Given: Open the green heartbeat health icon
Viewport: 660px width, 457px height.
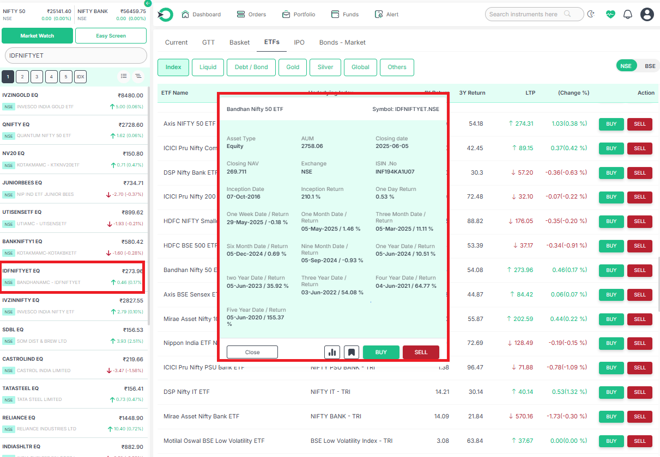Looking at the screenshot, I should point(610,14).
